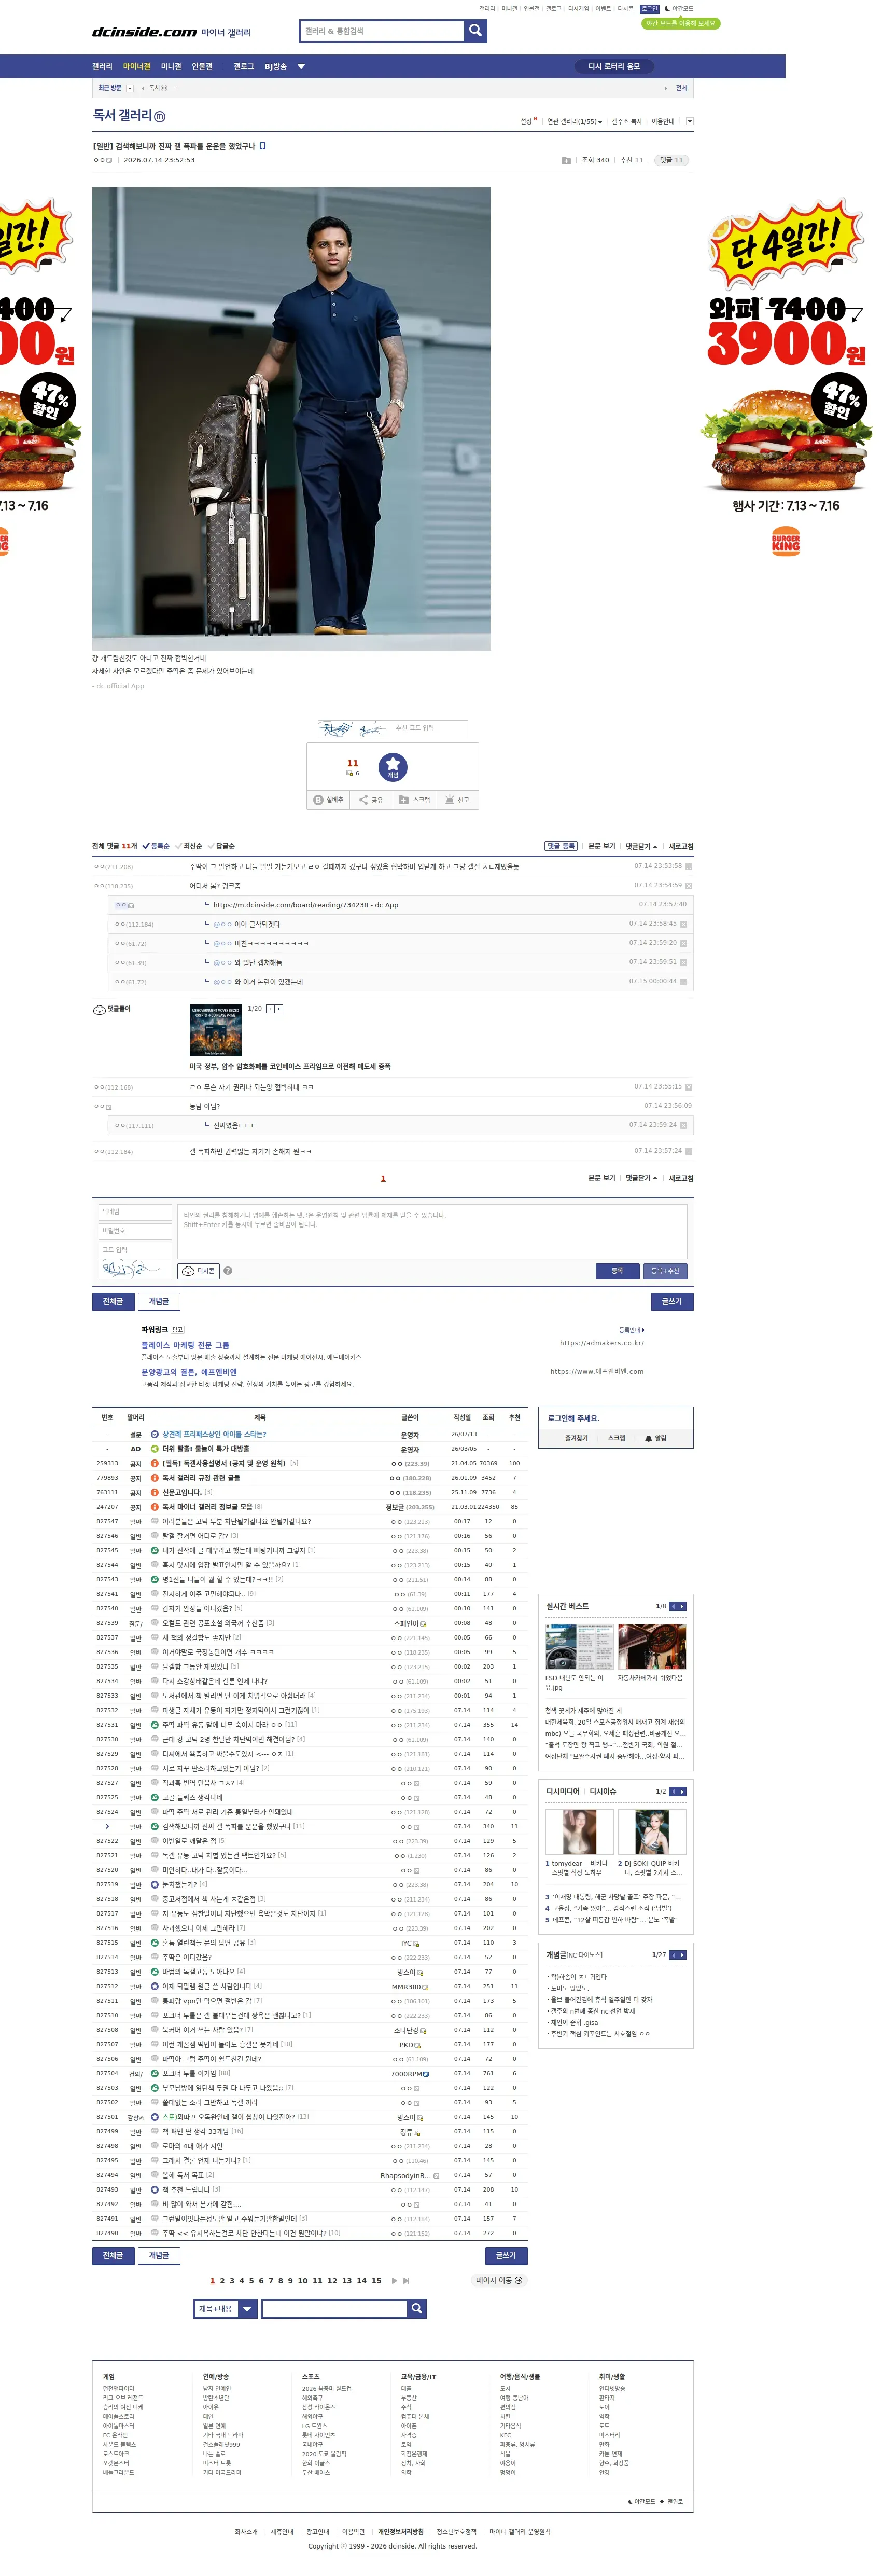The image size is (882, 2576).
Task: Delete the 07.14 23:54:59 comment
Action: 688,886
